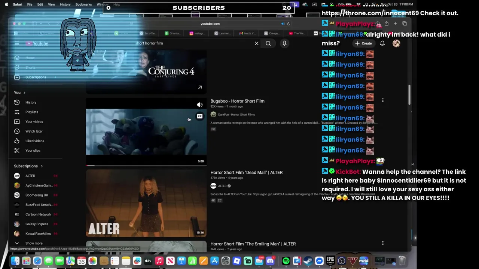
Task: Open the KawaiiFaceMiles subscription
Action: pos(38,234)
